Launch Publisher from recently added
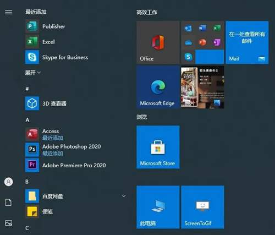 point(32,26)
